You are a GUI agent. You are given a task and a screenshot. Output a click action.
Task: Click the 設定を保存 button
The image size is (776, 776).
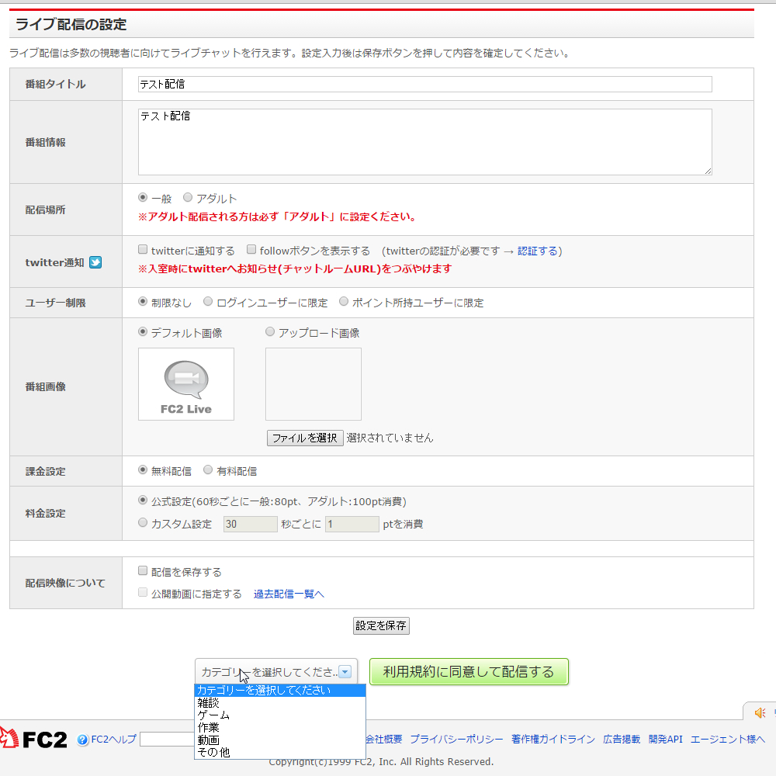pos(381,625)
